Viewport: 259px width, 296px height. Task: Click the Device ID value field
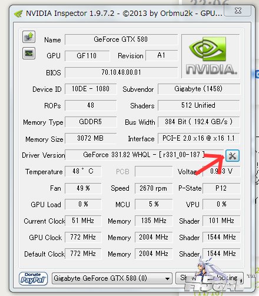91,89
